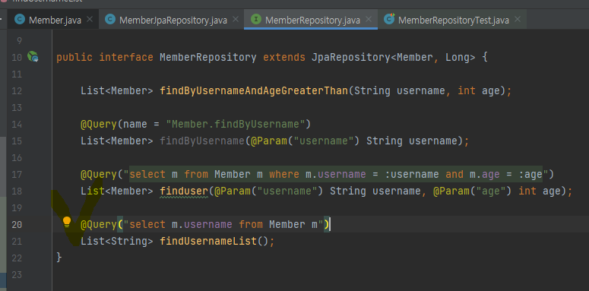Open the yellow light bulb quick-fix on line 20

[67, 222]
